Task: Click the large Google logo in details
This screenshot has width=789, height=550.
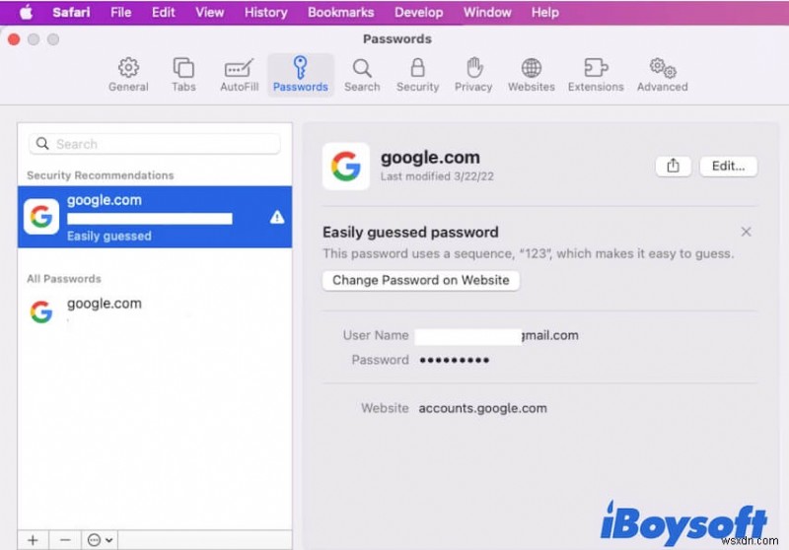Action: (x=346, y=167)
